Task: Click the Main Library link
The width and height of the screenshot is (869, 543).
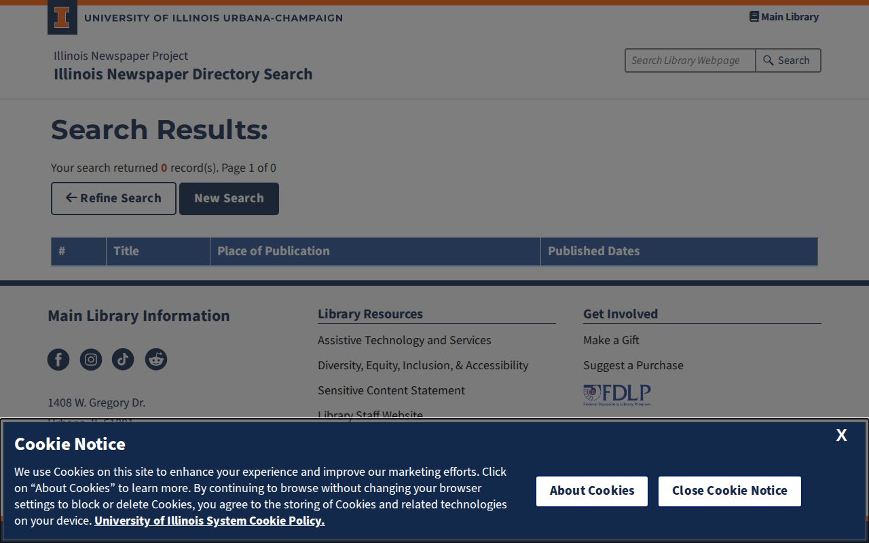Action: click(x=784, y=17)
